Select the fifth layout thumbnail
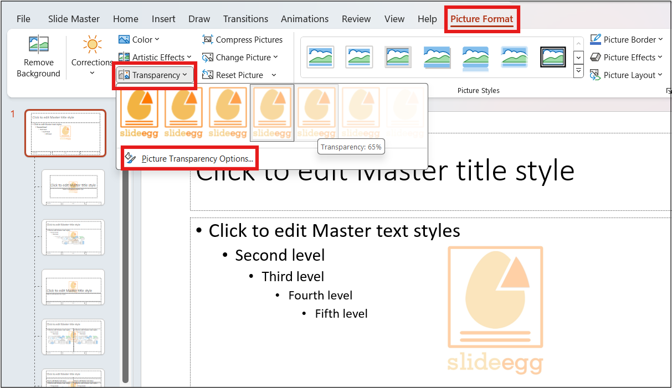 click(x=73, y=337)
